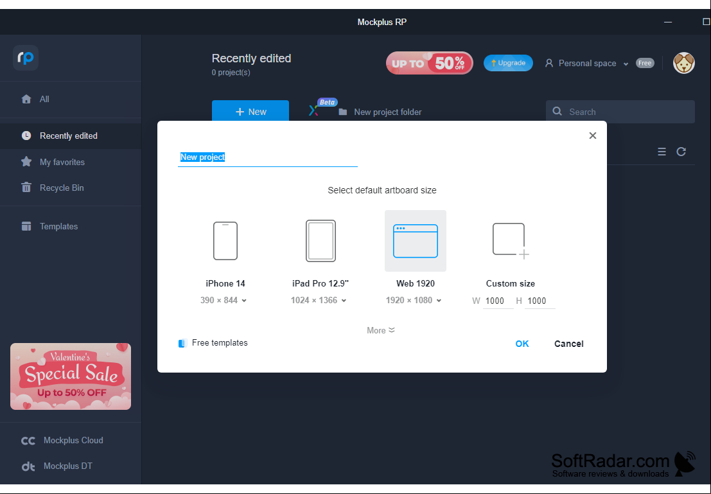Click the "iPad Pro 12.9"" label

coord(320,283)
